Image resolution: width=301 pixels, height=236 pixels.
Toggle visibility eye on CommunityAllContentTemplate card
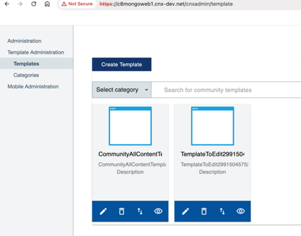[x=158, y=211]
